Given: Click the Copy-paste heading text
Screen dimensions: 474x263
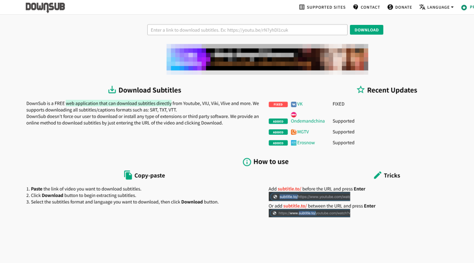Looking at the screenshot, I should coord(150,175).
